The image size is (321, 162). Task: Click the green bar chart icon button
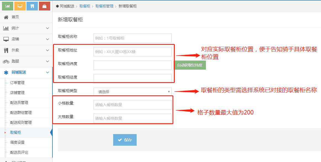[x=8, y=6]
